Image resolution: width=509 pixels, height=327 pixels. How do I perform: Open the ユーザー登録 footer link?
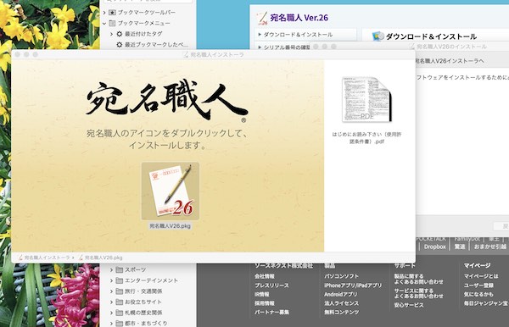point(478,285)
